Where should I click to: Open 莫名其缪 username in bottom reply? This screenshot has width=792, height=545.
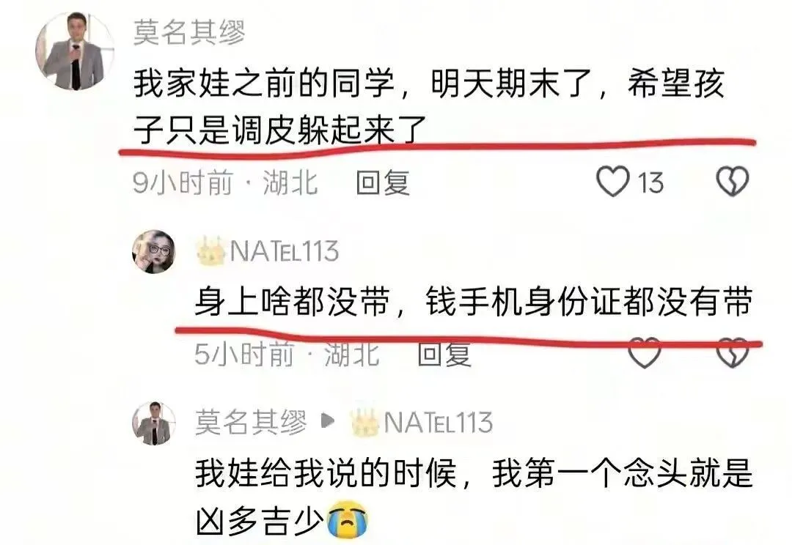click(251, 423)
